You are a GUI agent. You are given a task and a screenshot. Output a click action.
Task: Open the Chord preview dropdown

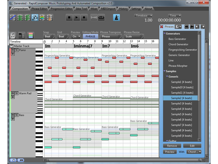(x=194, y=152)
